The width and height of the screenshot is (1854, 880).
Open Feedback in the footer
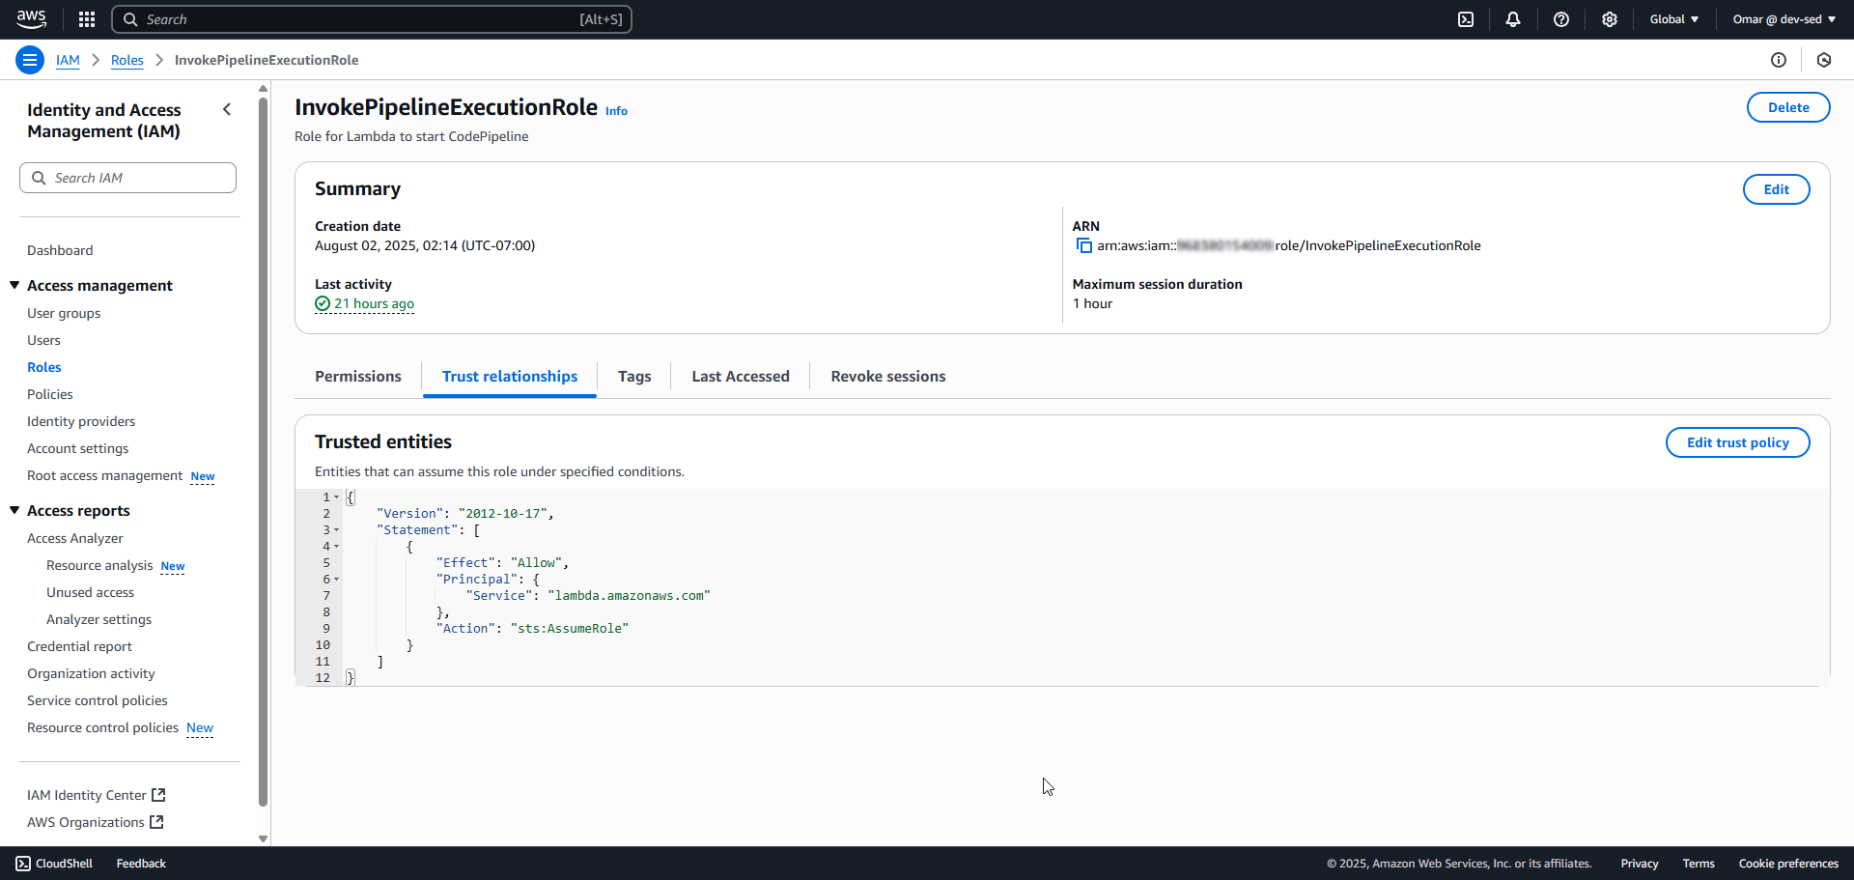tap(141, 864)
